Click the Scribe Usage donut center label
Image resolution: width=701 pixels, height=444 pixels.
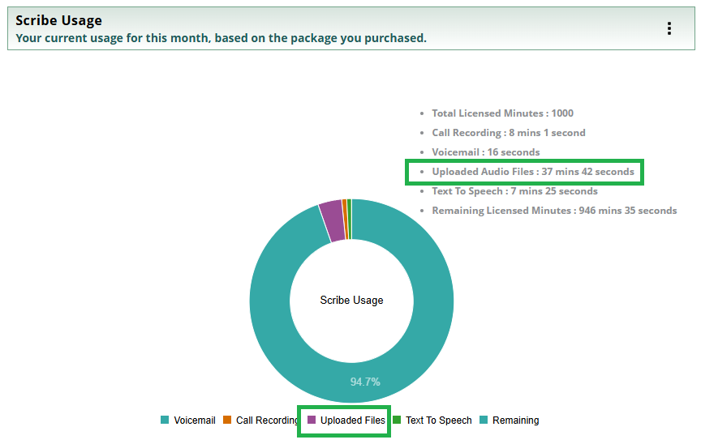pyautogui.click(x=351, y=301)
